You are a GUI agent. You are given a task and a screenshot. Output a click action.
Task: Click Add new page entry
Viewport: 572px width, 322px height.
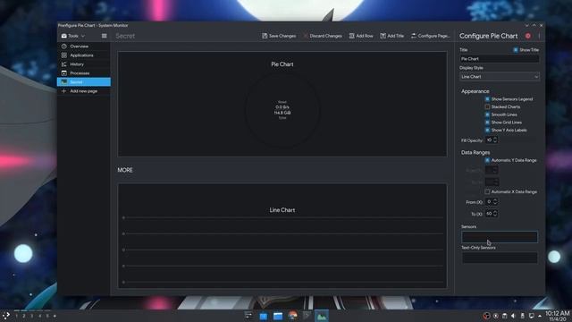84,91
